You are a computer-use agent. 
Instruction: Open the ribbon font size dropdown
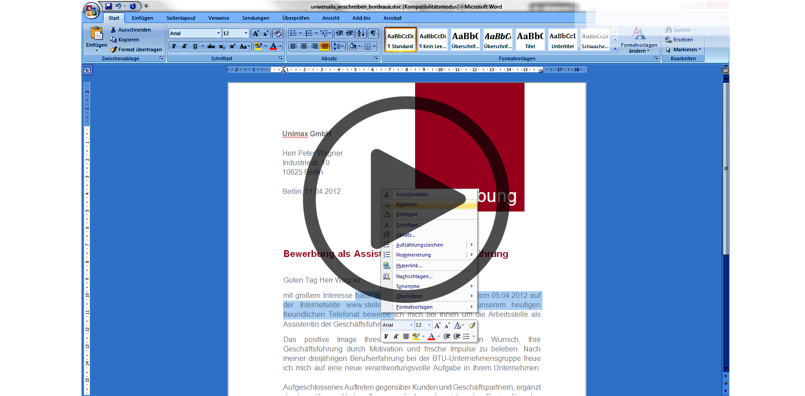pyautogui.click(x=246, y=33)
